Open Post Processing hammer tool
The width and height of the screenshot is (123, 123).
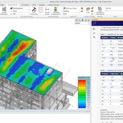pos(34,9)
